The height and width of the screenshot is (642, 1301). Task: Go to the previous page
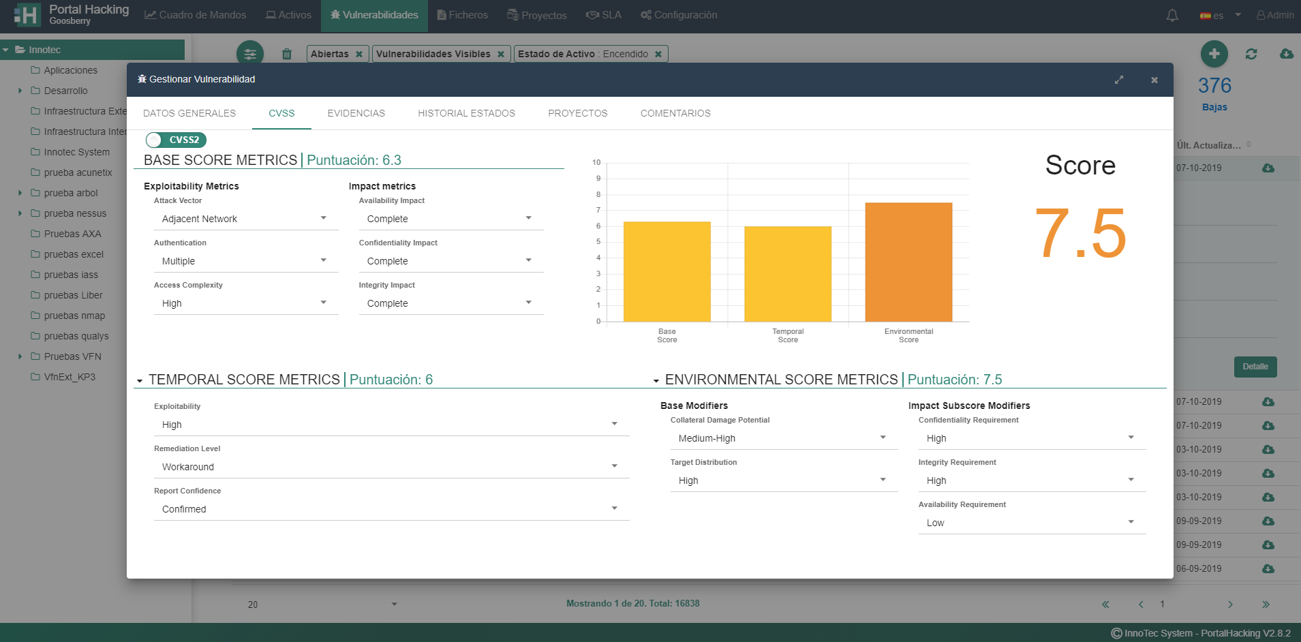(x=1141, y=605)
